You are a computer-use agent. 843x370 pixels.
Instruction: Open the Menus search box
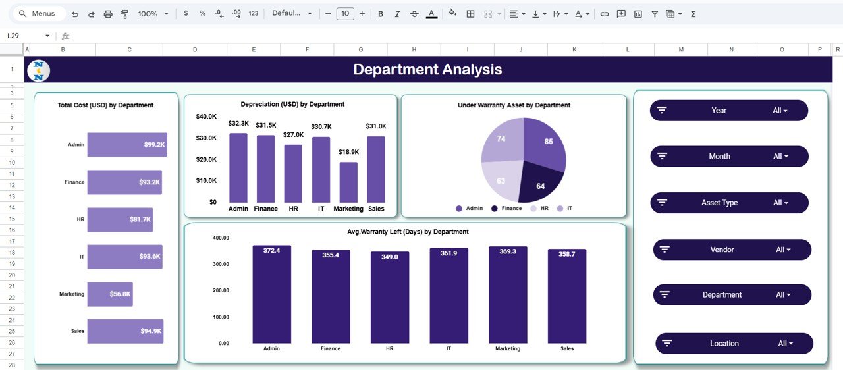pos(38,14)
